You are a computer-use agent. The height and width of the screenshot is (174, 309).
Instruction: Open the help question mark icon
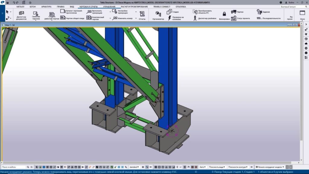[x=281, y=2]
